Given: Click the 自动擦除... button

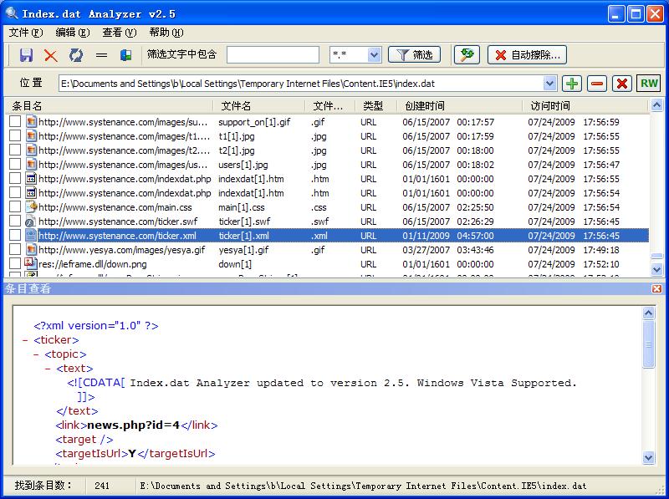Looking at the screenshot, I should 527,54.
